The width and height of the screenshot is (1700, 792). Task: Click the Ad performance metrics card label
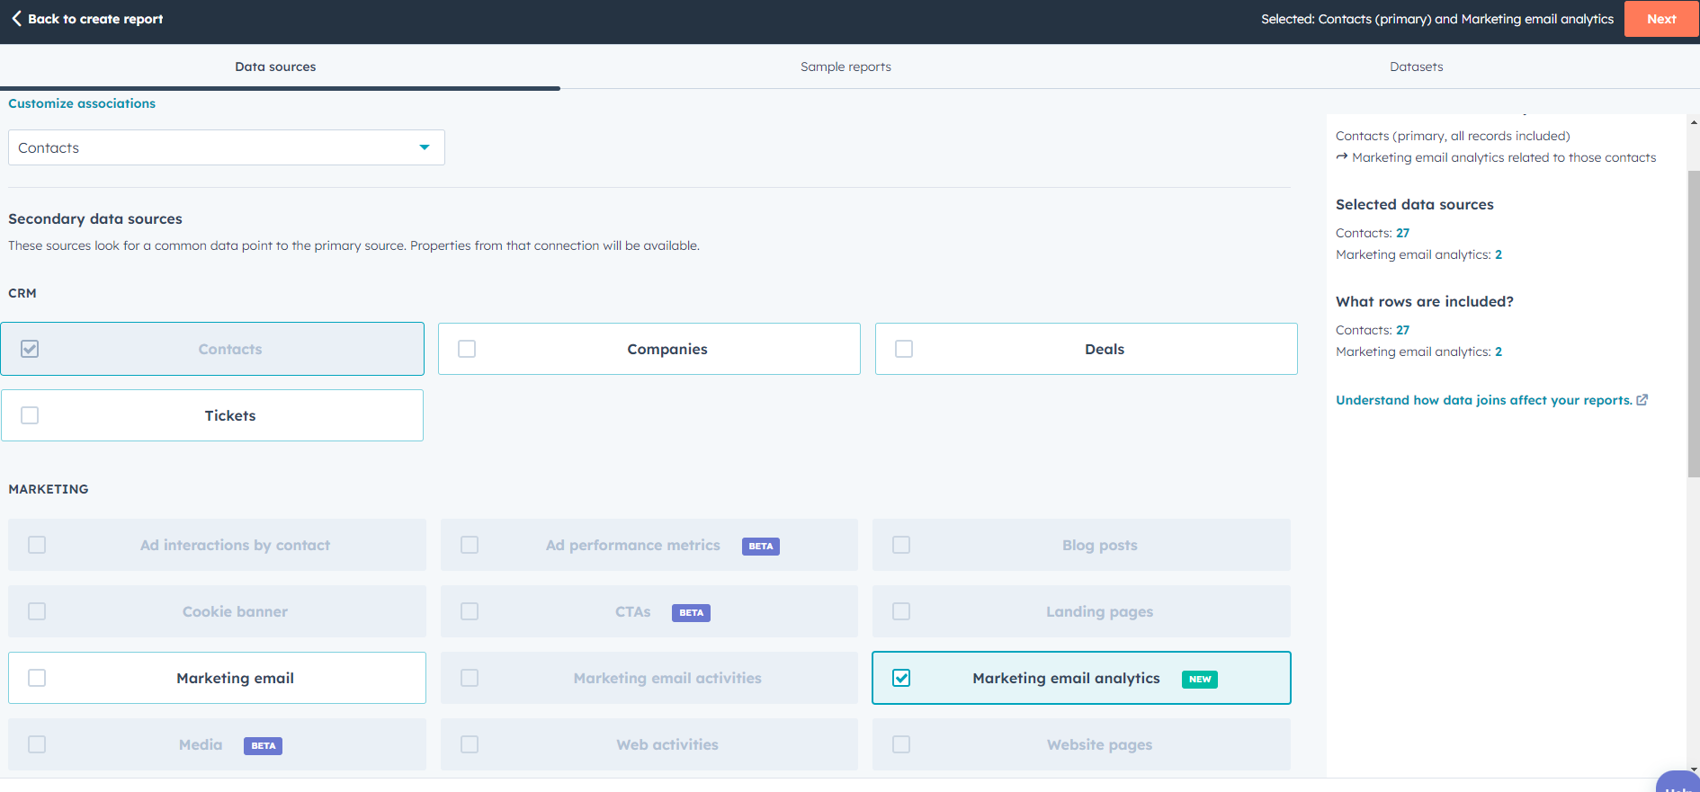tap(633, 546)
